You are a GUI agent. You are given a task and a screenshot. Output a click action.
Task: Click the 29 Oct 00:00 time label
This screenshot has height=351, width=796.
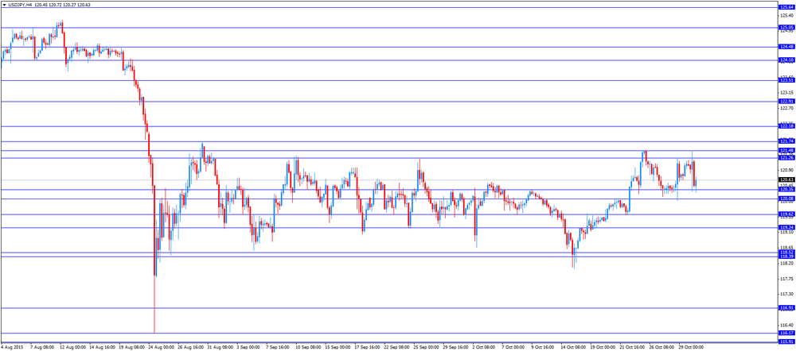point(692,348)
